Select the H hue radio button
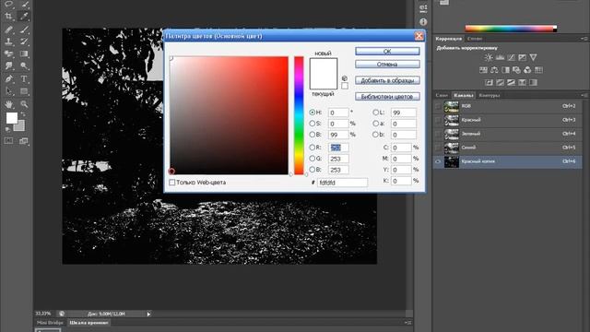590x332 pixels. (312, 113)
